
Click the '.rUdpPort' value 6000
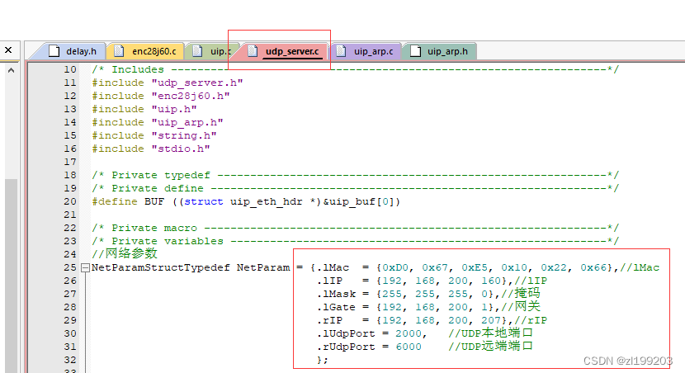(409, 347)
